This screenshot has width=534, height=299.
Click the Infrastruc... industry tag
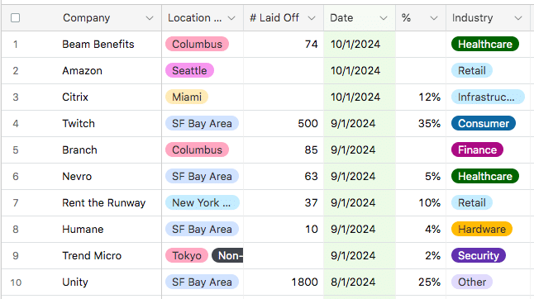pos(488,97)
